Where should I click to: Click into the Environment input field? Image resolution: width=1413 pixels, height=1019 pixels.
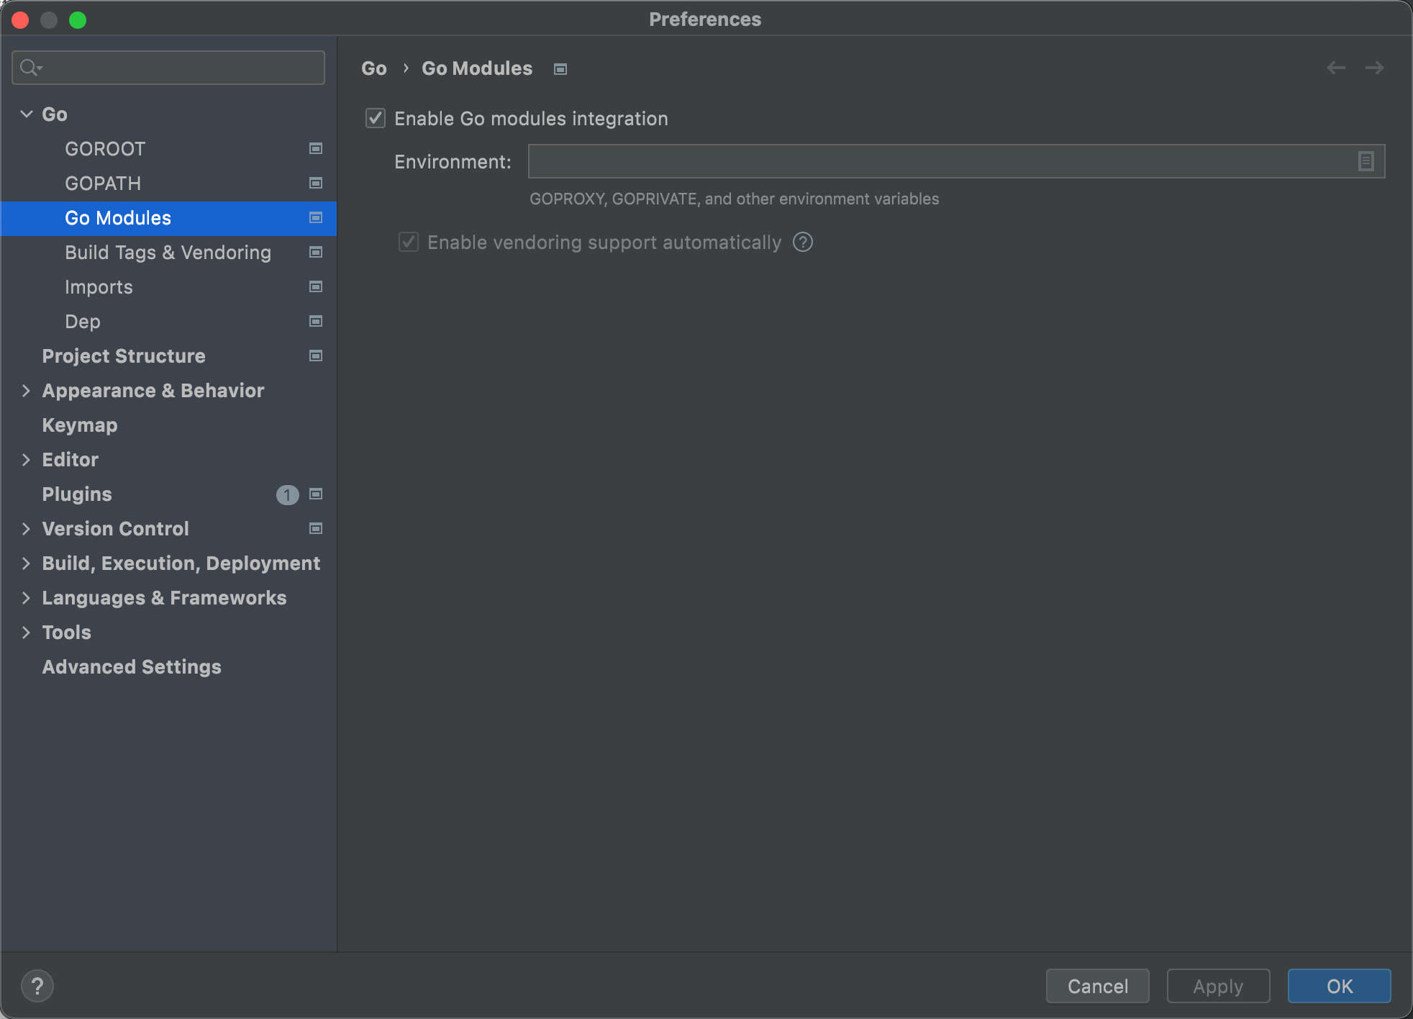click(x=935, y=161)
